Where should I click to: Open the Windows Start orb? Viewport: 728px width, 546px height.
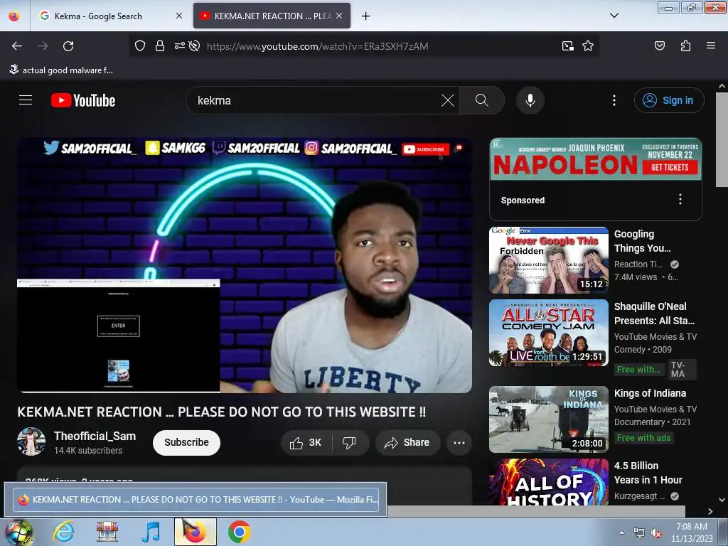click(x=18, y=532)
